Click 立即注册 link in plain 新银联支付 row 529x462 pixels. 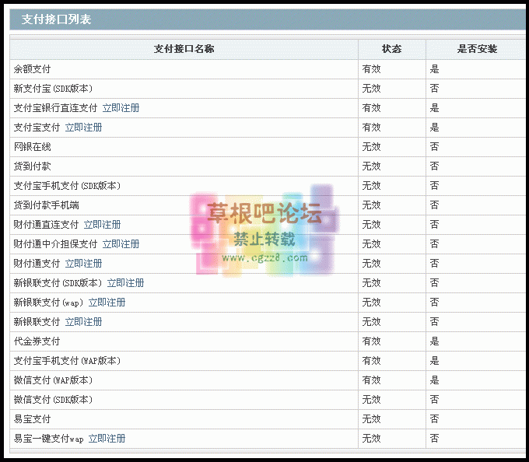tap(83, 322)
